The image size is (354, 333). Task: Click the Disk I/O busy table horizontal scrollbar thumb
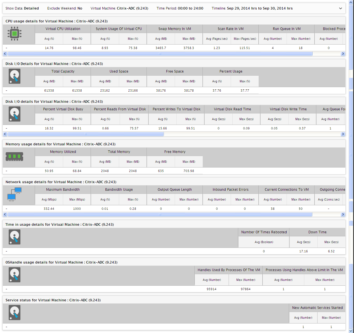(86, 134)
